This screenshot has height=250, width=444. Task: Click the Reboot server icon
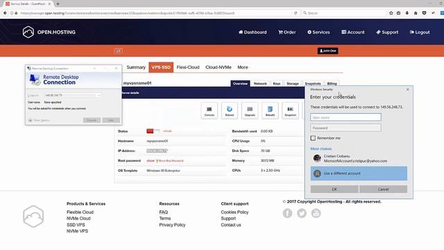[x=230, y=110]
